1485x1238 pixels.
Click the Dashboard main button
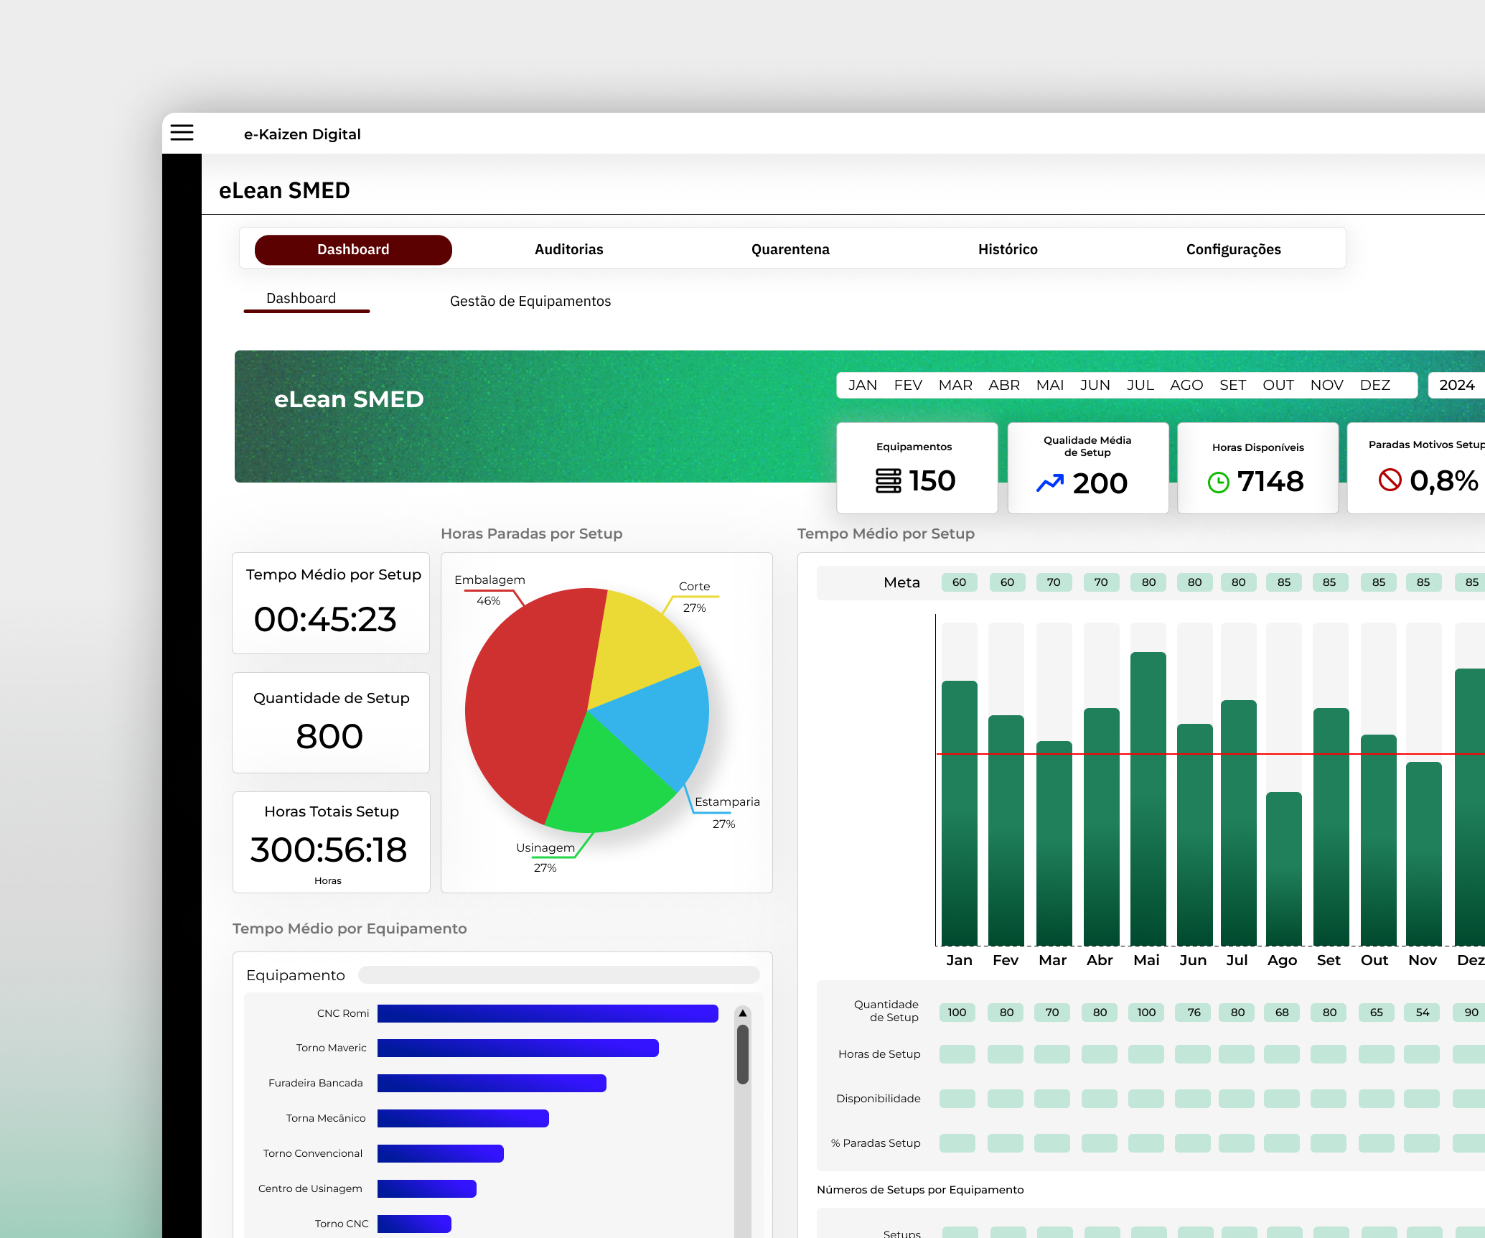pos(353,249)
